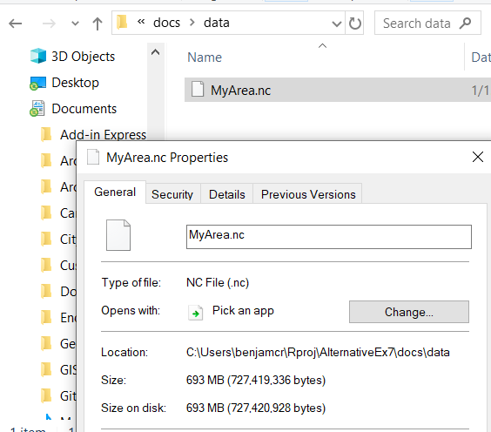Viewport: 491px width, 432px height.
Task: Sort files by the Name column
Action: (205, 57)
